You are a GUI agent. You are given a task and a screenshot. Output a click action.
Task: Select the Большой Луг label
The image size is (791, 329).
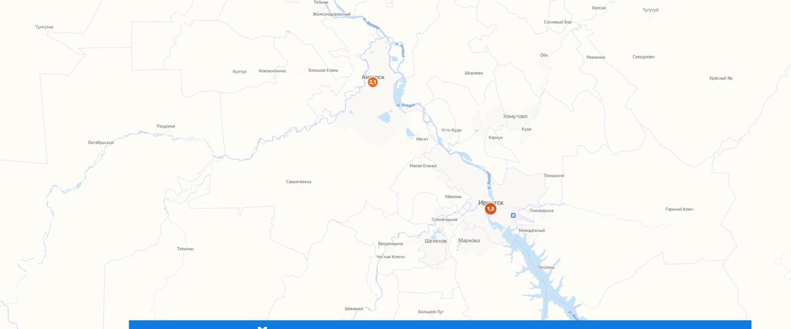click(432, 311)
